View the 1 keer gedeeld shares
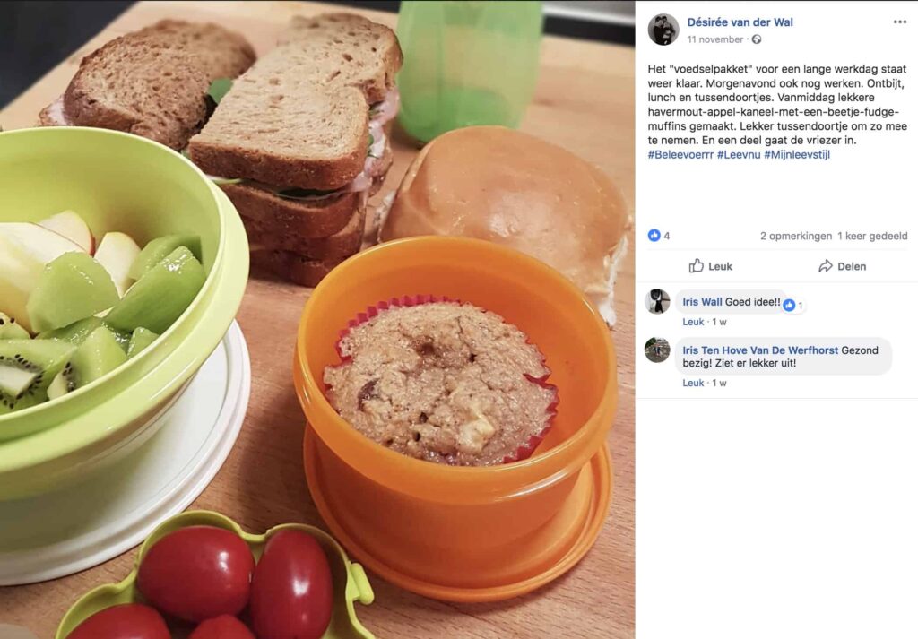 tap(872, 236)
